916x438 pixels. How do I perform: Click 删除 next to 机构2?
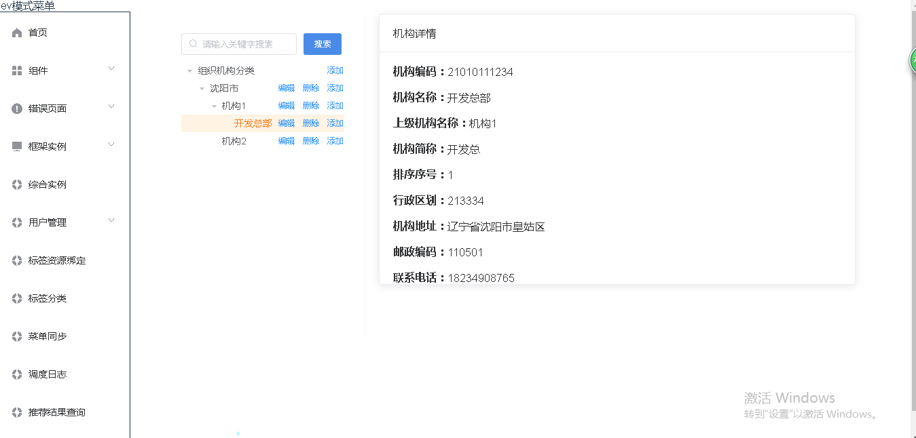(310, 140)
